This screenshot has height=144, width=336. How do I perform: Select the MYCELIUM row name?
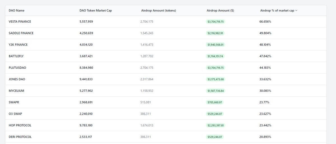pos(17,91)
